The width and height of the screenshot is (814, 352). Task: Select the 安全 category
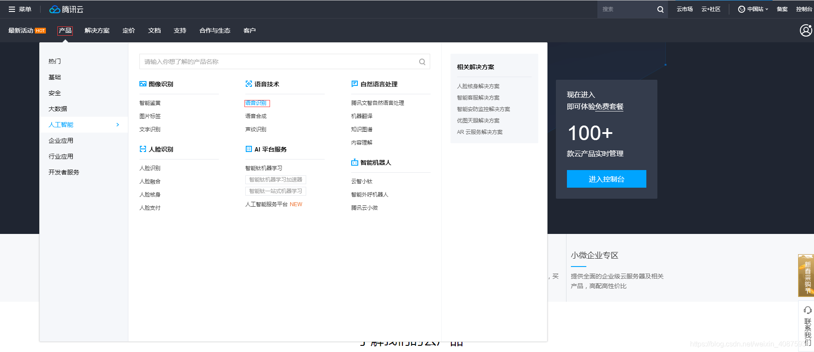point(55,93)
